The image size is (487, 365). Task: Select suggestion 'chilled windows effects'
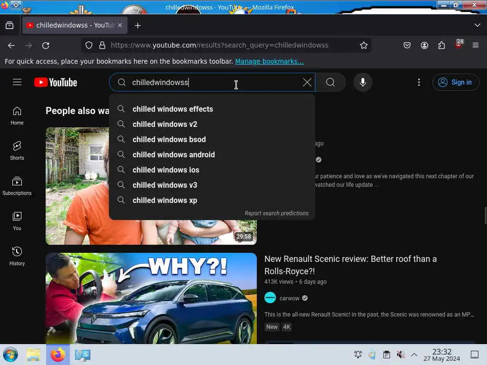click(x=212, y=109)
